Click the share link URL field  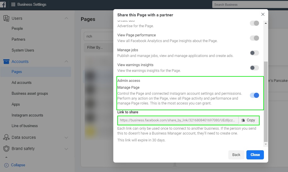[178, 120]
